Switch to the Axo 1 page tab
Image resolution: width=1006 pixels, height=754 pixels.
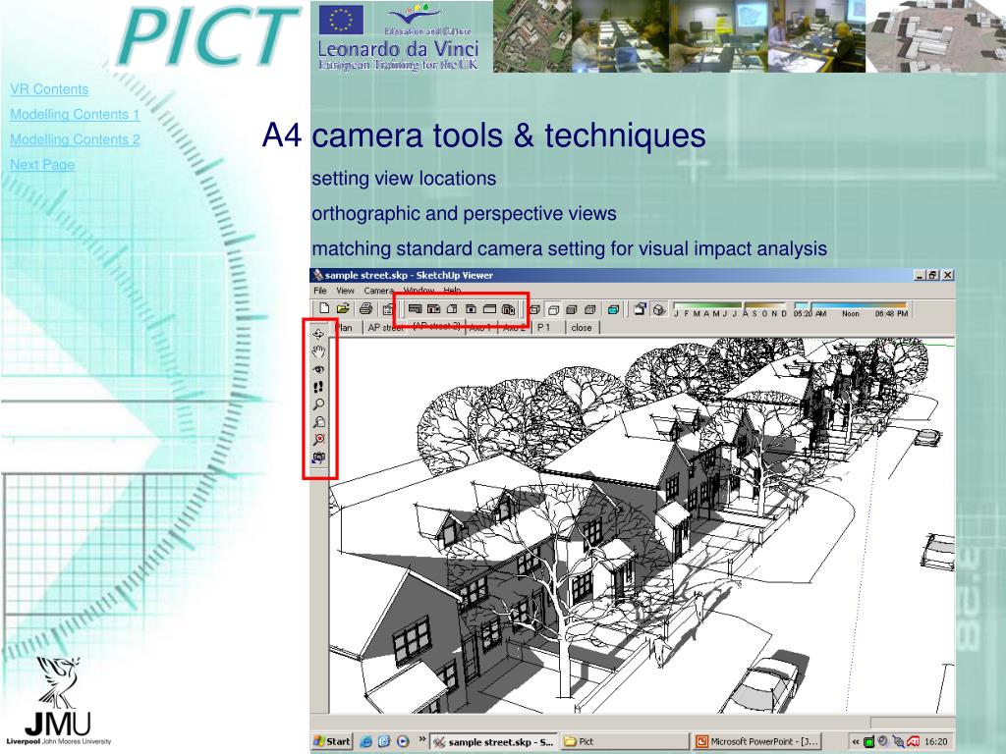(x=479, y=328)
